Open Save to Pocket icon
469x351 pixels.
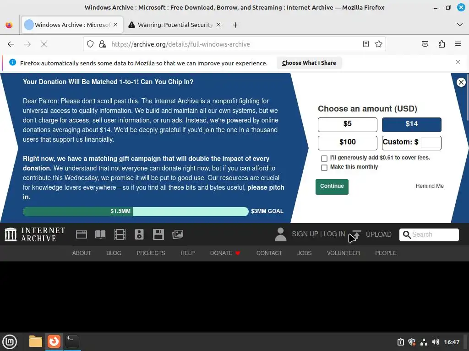coord(425,44)
